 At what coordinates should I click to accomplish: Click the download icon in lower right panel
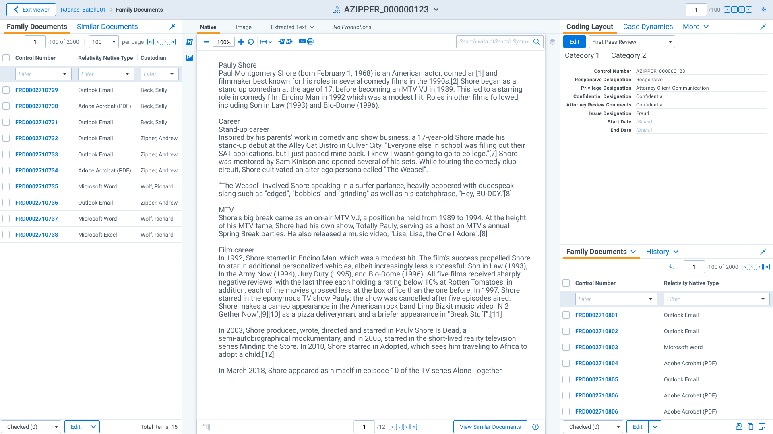tap(671, 267)
